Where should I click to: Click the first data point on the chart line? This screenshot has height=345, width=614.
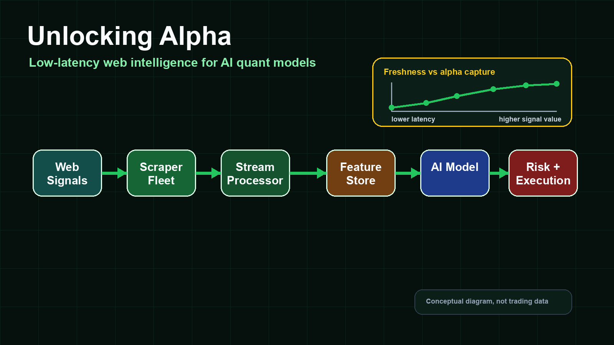pyautogui.click(x=391, y=108)
